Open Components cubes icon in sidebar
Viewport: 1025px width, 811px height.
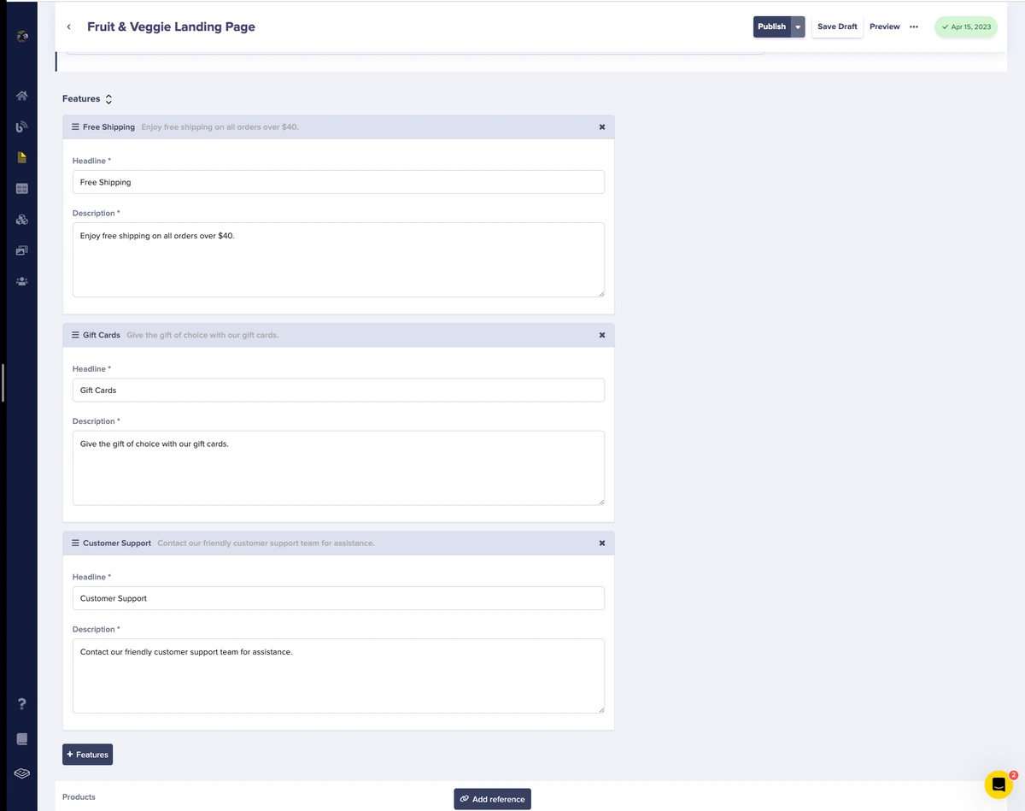coord(22,220)
